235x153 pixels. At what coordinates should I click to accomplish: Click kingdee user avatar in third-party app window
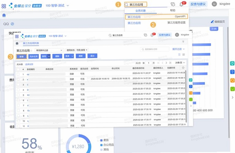(177, 35)
